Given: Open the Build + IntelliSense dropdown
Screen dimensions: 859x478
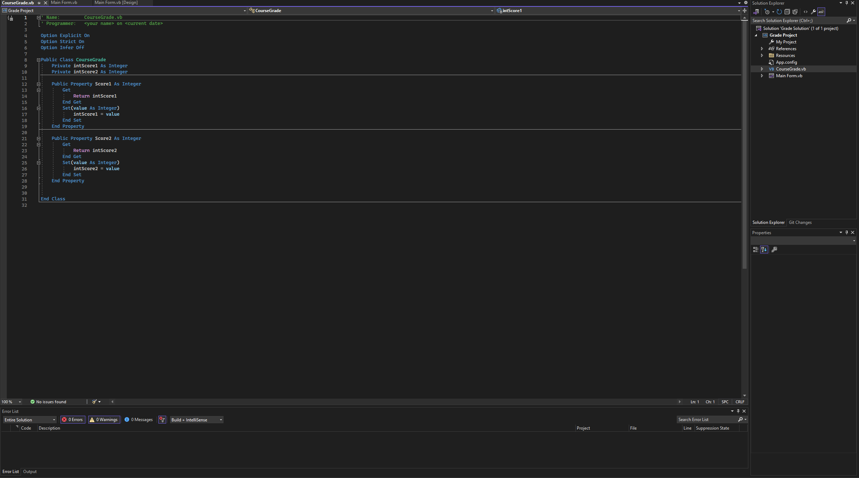Looking at the screenshot, I should coord(196,420).
